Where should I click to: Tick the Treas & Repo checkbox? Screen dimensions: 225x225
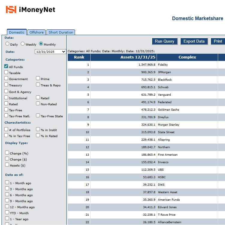[x=38, y=85]
